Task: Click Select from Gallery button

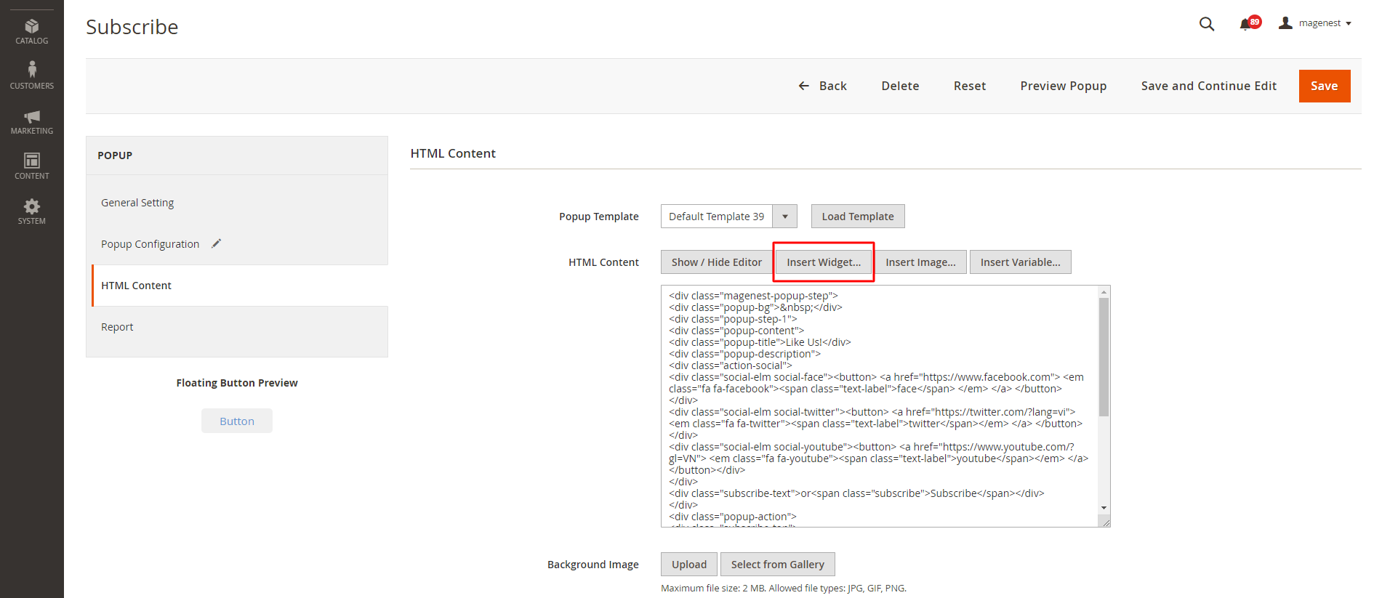Action: (x=777, y=565)
